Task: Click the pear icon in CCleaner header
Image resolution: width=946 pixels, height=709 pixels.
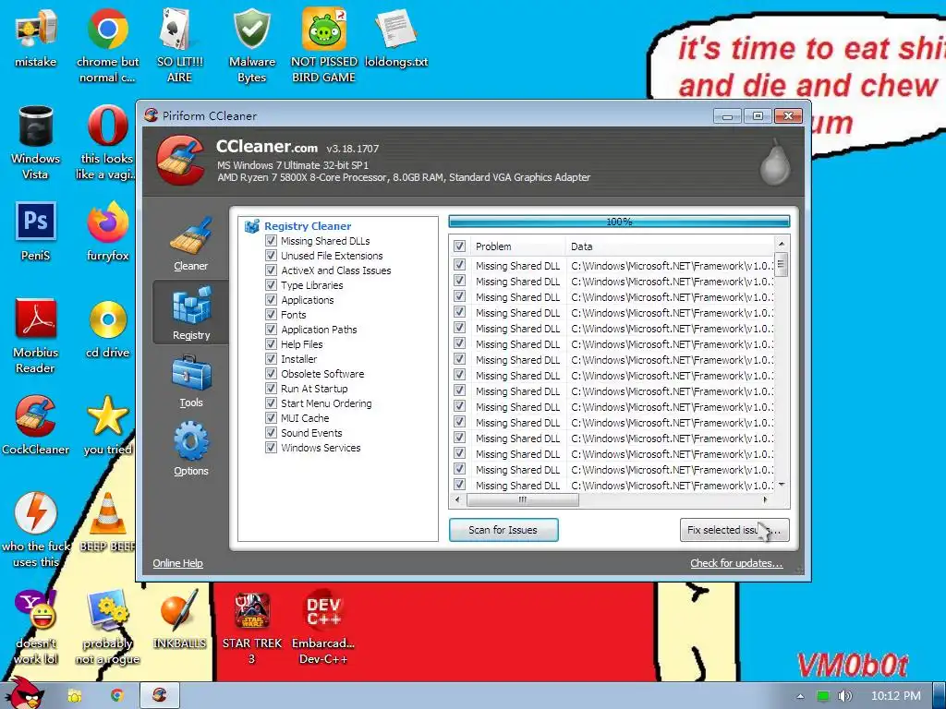Action: 775,162
